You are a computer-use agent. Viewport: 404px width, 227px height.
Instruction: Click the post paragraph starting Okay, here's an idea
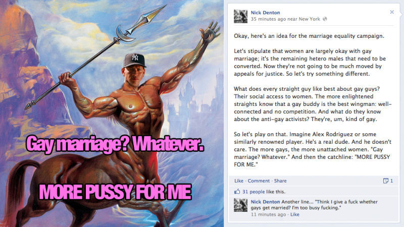[x=309, y=36]
